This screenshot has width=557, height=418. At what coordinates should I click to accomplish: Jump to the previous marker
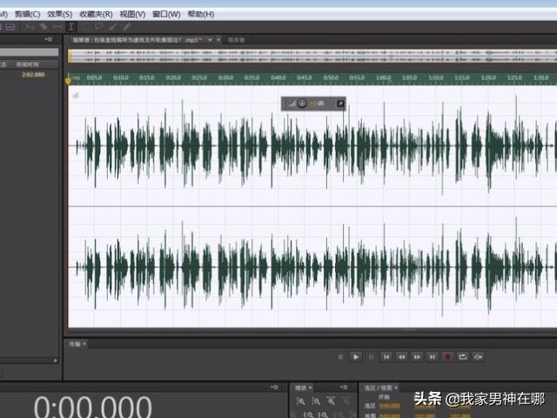(x=386, y=356)
